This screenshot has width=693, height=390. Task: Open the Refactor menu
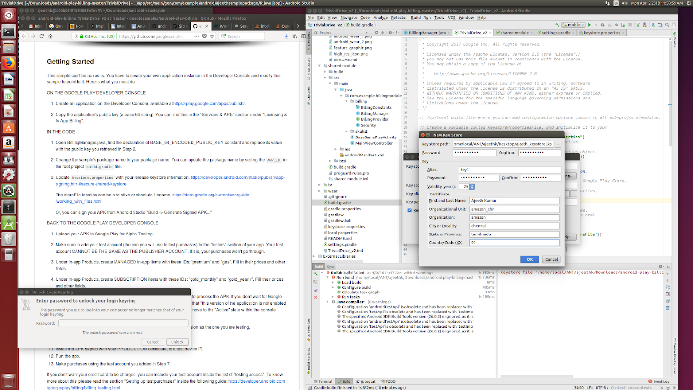[399, 17]
